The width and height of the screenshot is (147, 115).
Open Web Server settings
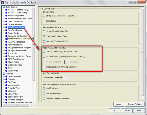pos(13,71)
